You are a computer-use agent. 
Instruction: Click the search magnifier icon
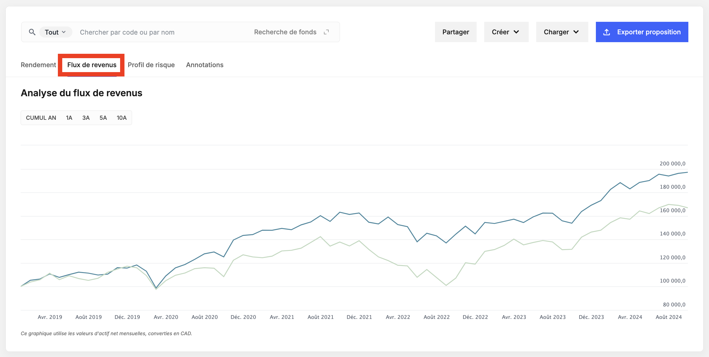coord(32,32)
